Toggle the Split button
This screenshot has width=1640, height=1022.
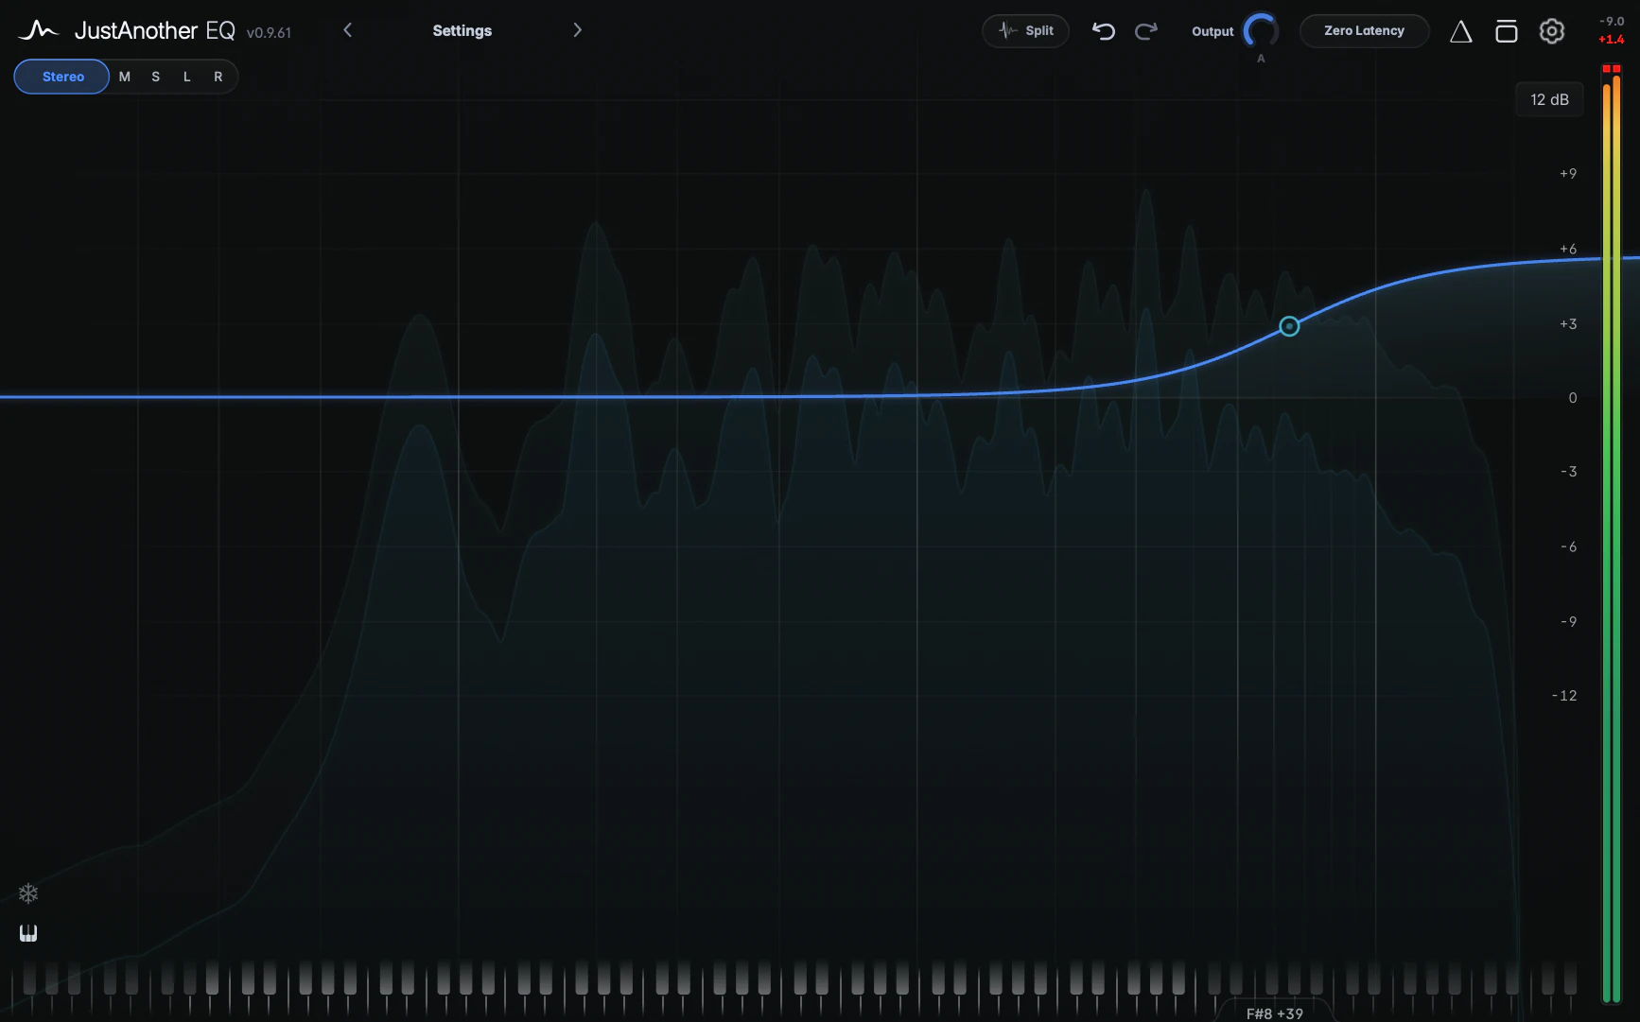pos(1025,30)
